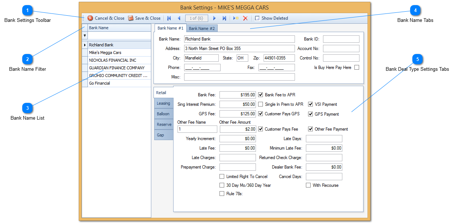The height and width of the screenshot is (224, 455).
Task: Click the Bank ID field
Action: coord(341,39)
